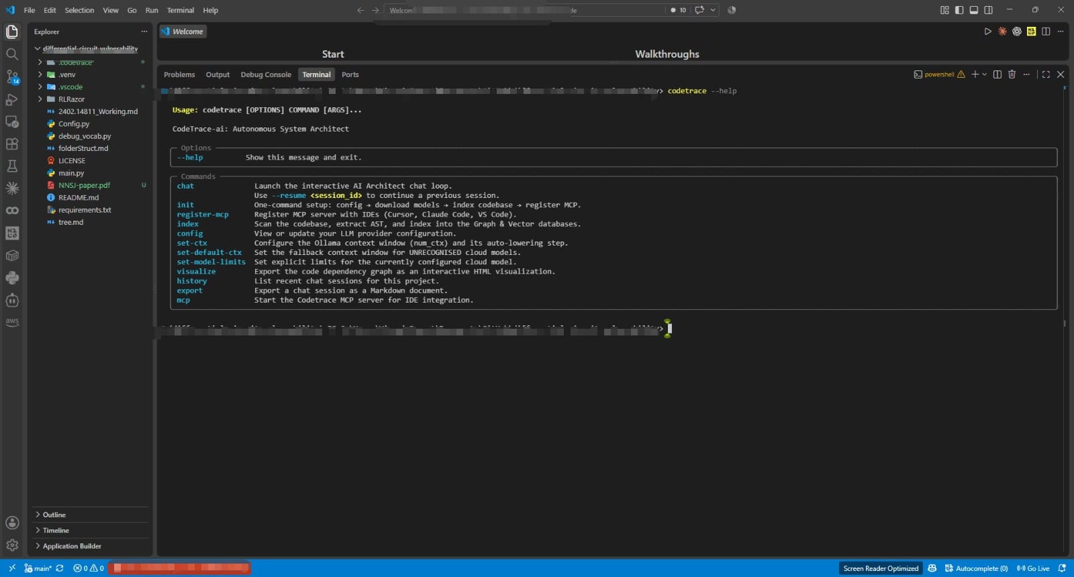Open the Claude starburst sidebar icon
The image size is (1074, 577).
pos(12,189)
